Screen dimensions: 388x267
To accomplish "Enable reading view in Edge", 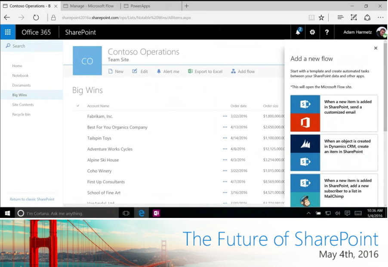I will [x=311, y=17].
